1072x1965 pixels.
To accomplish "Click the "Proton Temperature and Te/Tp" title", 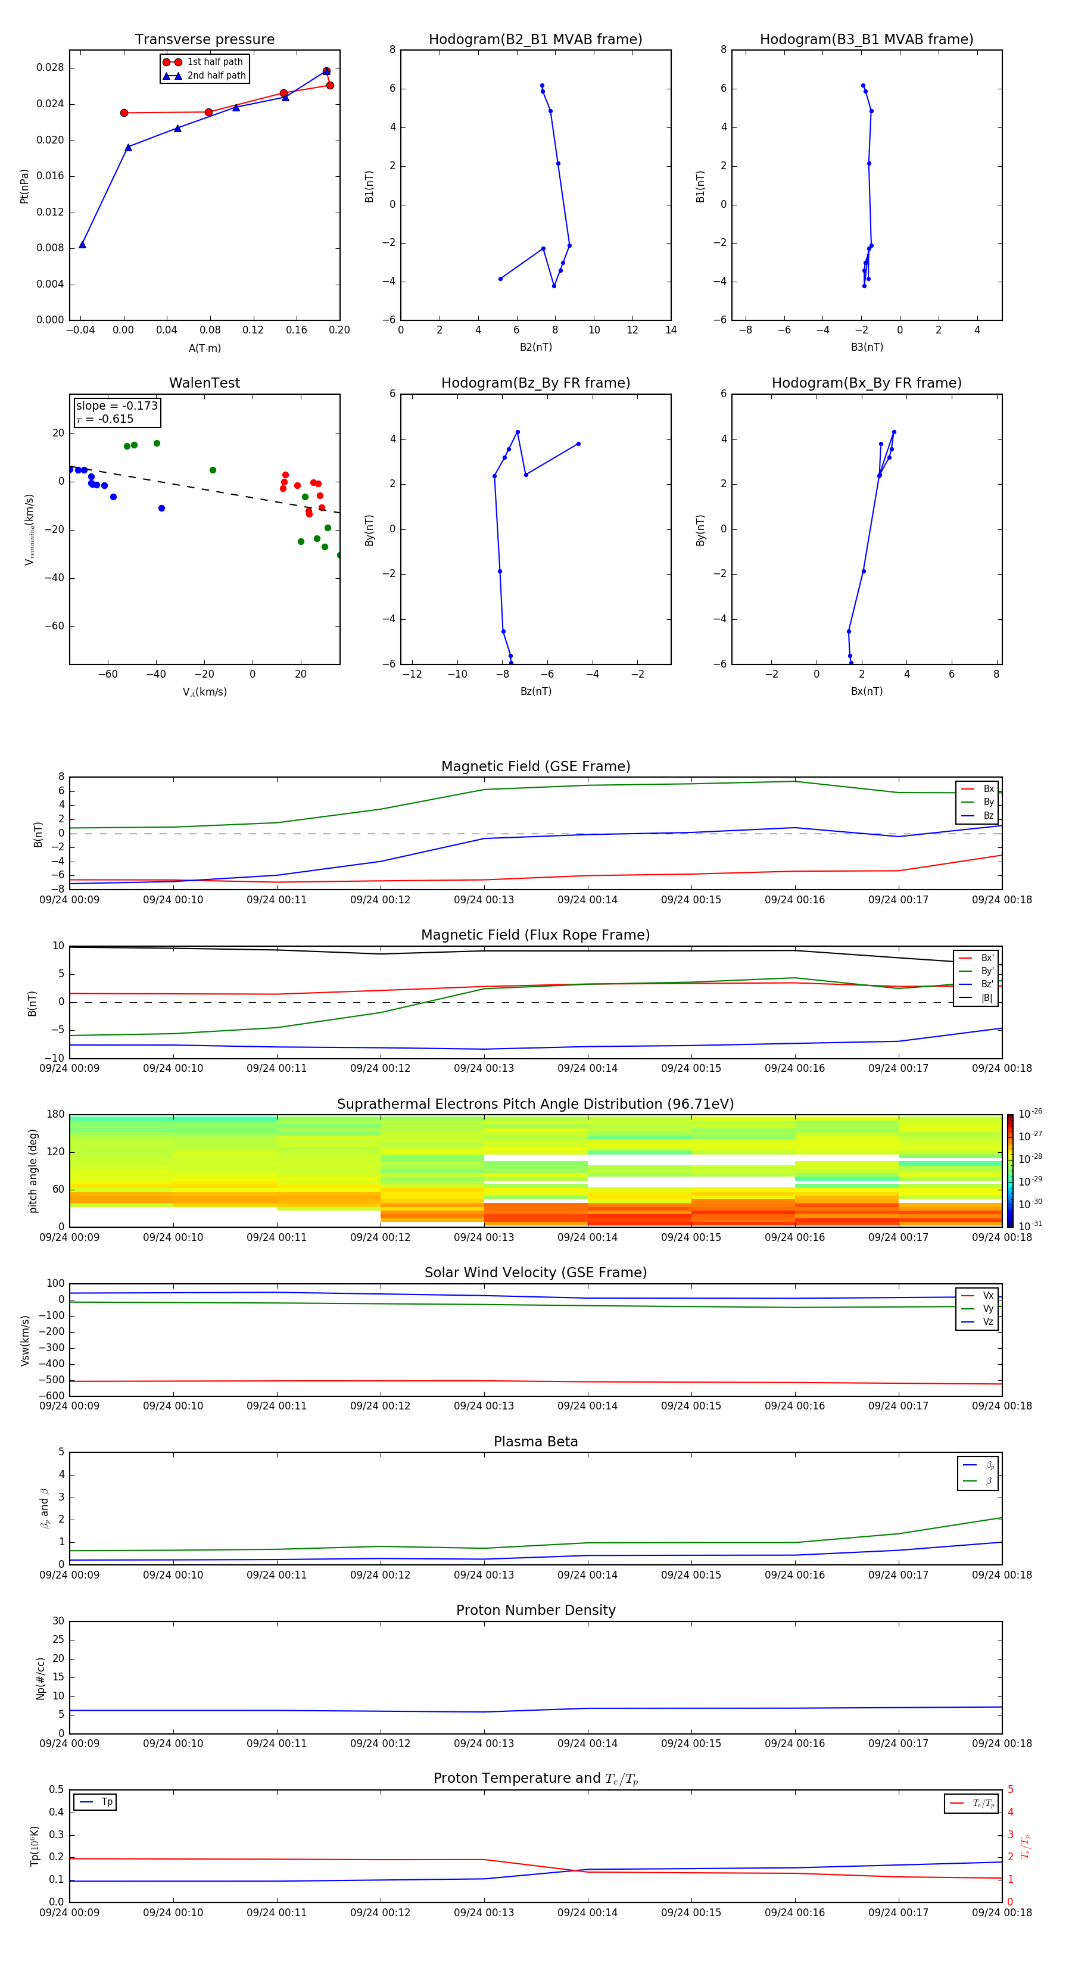I will pyautogui.click(x=535, y=1779).
